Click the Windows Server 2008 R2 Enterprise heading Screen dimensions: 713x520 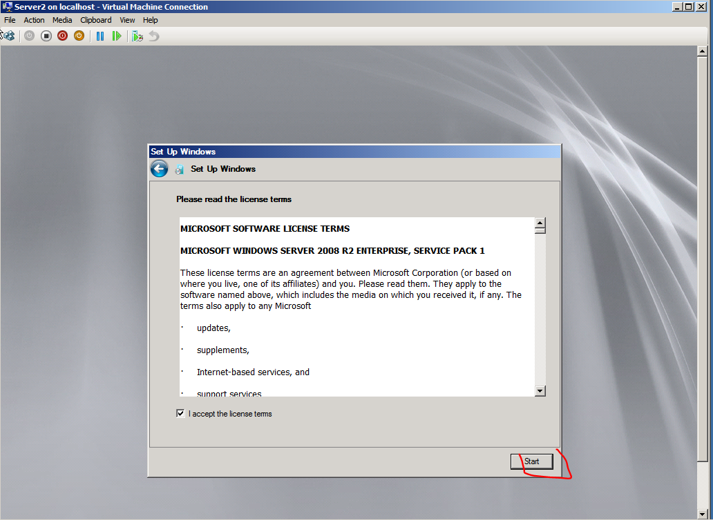click(332, 250)
